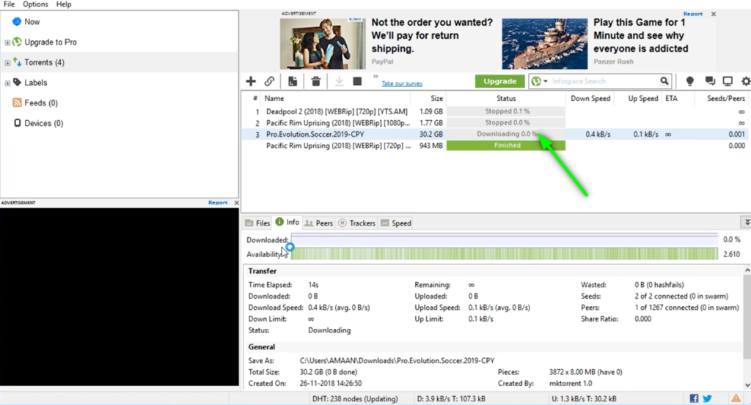Select Devices (0) in sidebar
The width and height of the screenshot is (751, 405).
[43, 123]
